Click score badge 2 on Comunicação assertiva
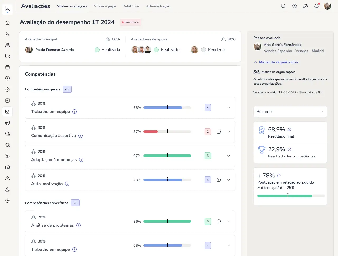 (x=208, y=132)
